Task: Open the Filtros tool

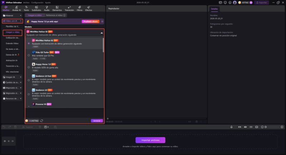Action: 79,9
